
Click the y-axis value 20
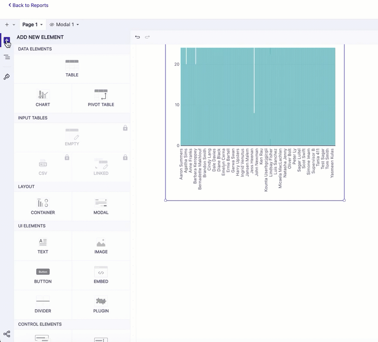[x=177, y=64]
